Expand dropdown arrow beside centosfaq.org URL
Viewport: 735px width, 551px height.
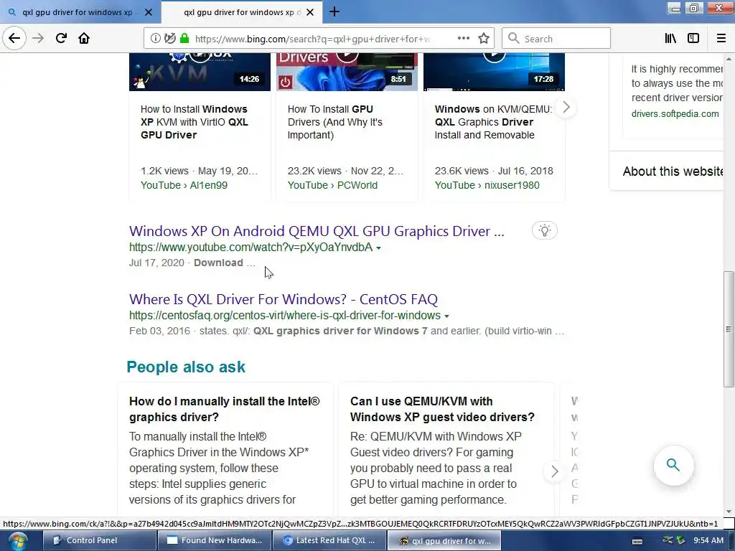[446, 316]
